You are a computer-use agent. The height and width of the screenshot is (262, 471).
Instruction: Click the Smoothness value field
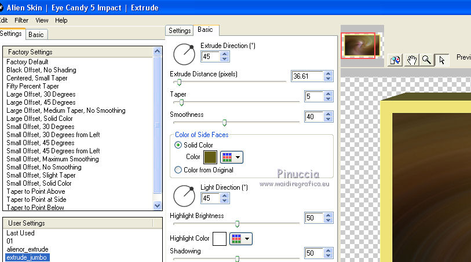[314, 117]
